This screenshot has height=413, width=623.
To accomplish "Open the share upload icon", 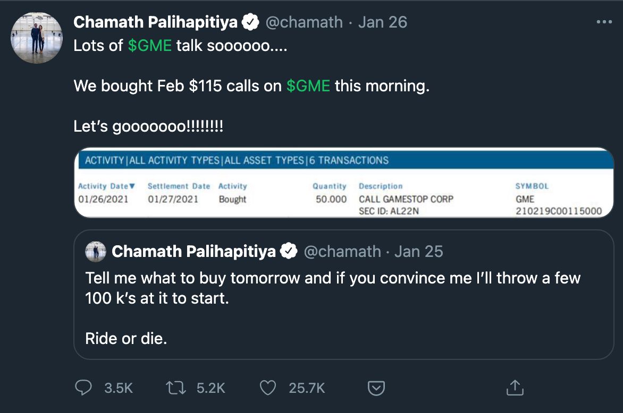I will pyautogui.click(x=514, y=388).
